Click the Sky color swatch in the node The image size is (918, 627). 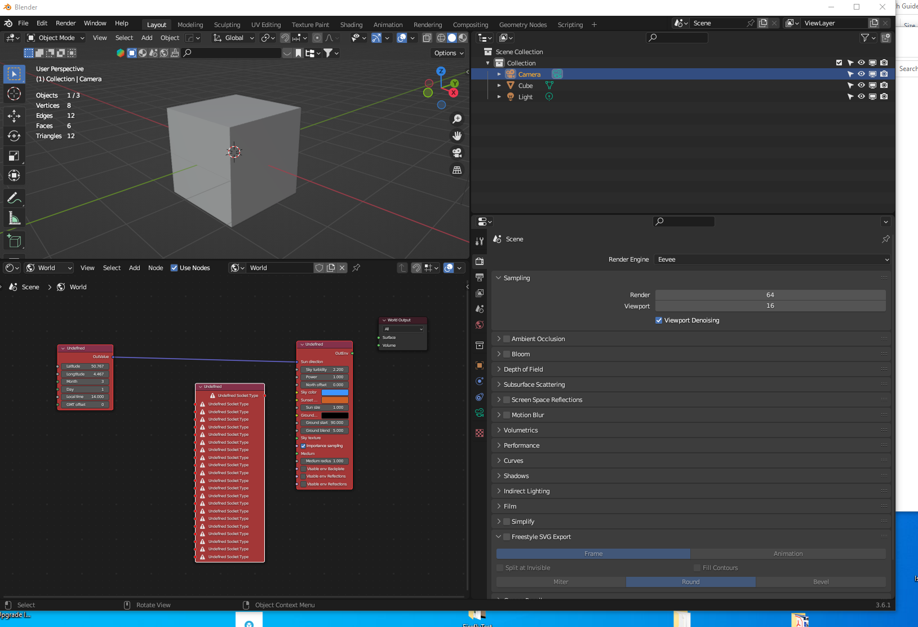click(x=335, y=392)
